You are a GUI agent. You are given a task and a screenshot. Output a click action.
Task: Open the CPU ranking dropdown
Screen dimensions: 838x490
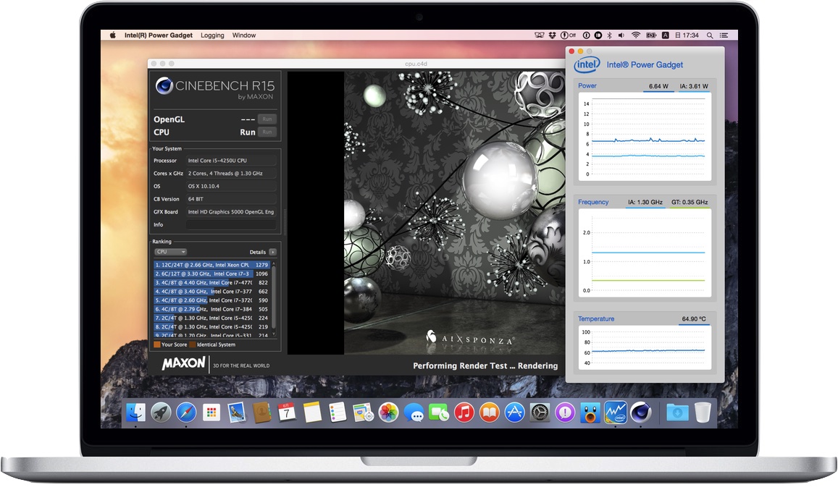pos(170,252)
